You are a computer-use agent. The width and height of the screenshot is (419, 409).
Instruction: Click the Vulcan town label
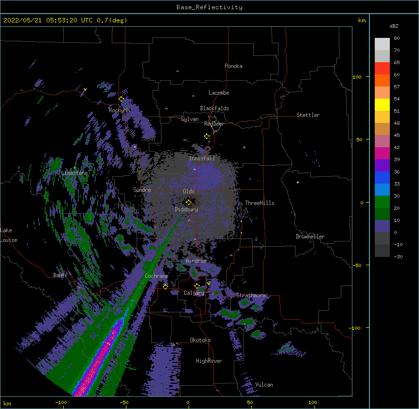click(264, 385)
